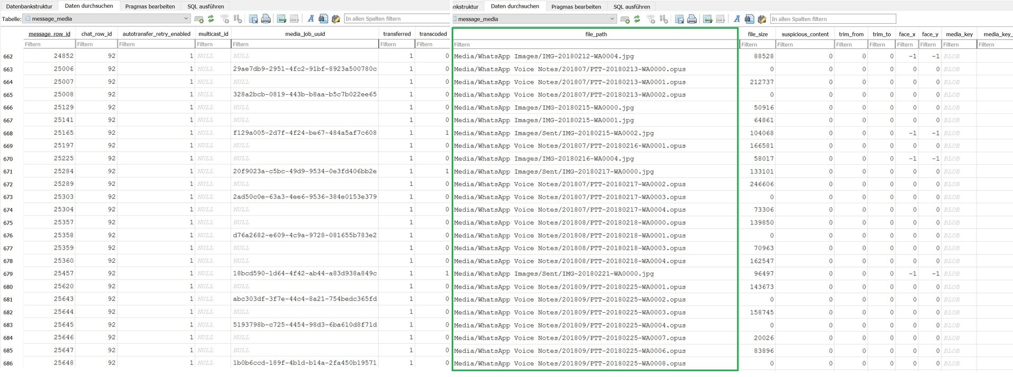Switch to the Datenbankstruktur tab
The image size is (1013, 377).
pos(29,6)
